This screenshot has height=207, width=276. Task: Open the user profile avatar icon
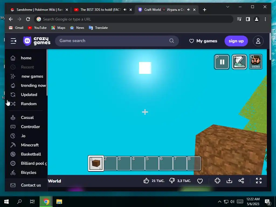[258, 41]
